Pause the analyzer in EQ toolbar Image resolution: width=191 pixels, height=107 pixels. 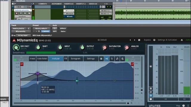(x=101, y=59)
